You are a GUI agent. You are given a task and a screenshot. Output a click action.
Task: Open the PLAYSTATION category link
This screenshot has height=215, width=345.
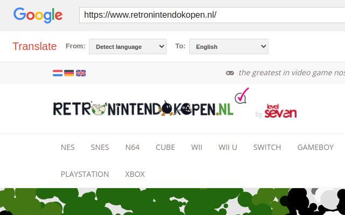pyautogui.click(x=85, y=174)
